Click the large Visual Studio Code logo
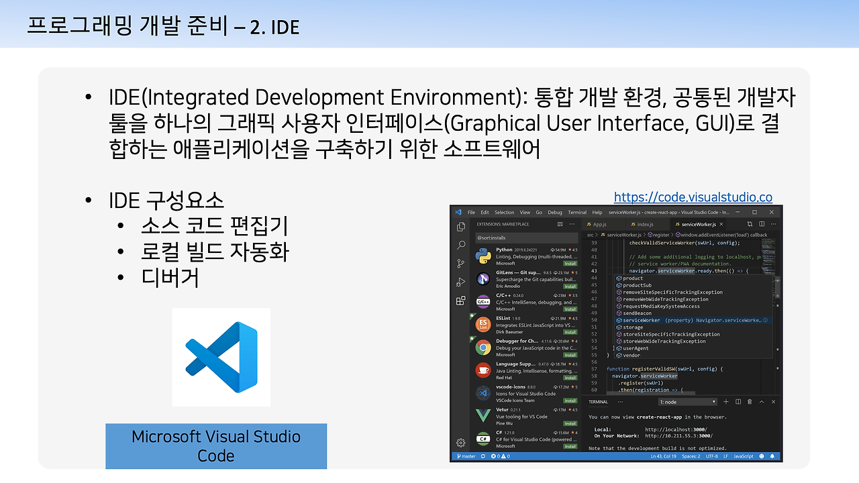Image resolution: width=859 pixels, height=483 pixels. click(x=221, y=357)
